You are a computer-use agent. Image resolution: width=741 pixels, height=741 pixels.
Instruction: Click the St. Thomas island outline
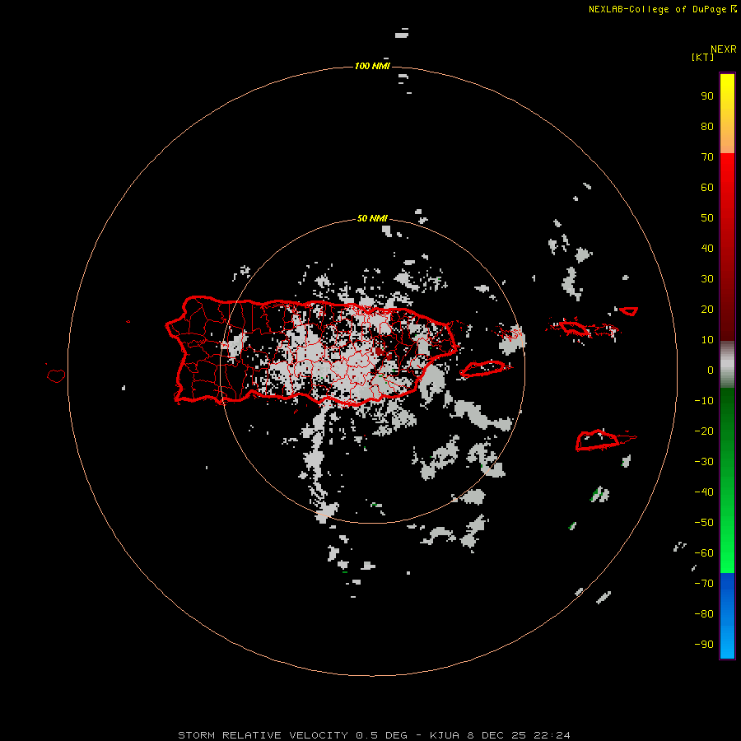pos(574,328)
